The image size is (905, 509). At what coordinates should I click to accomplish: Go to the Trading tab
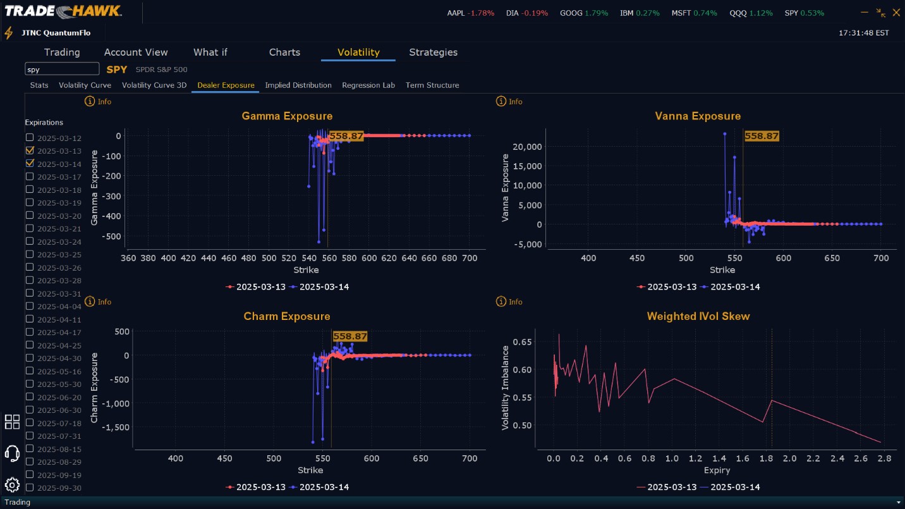pyautogui.click(x=62, y=52)
